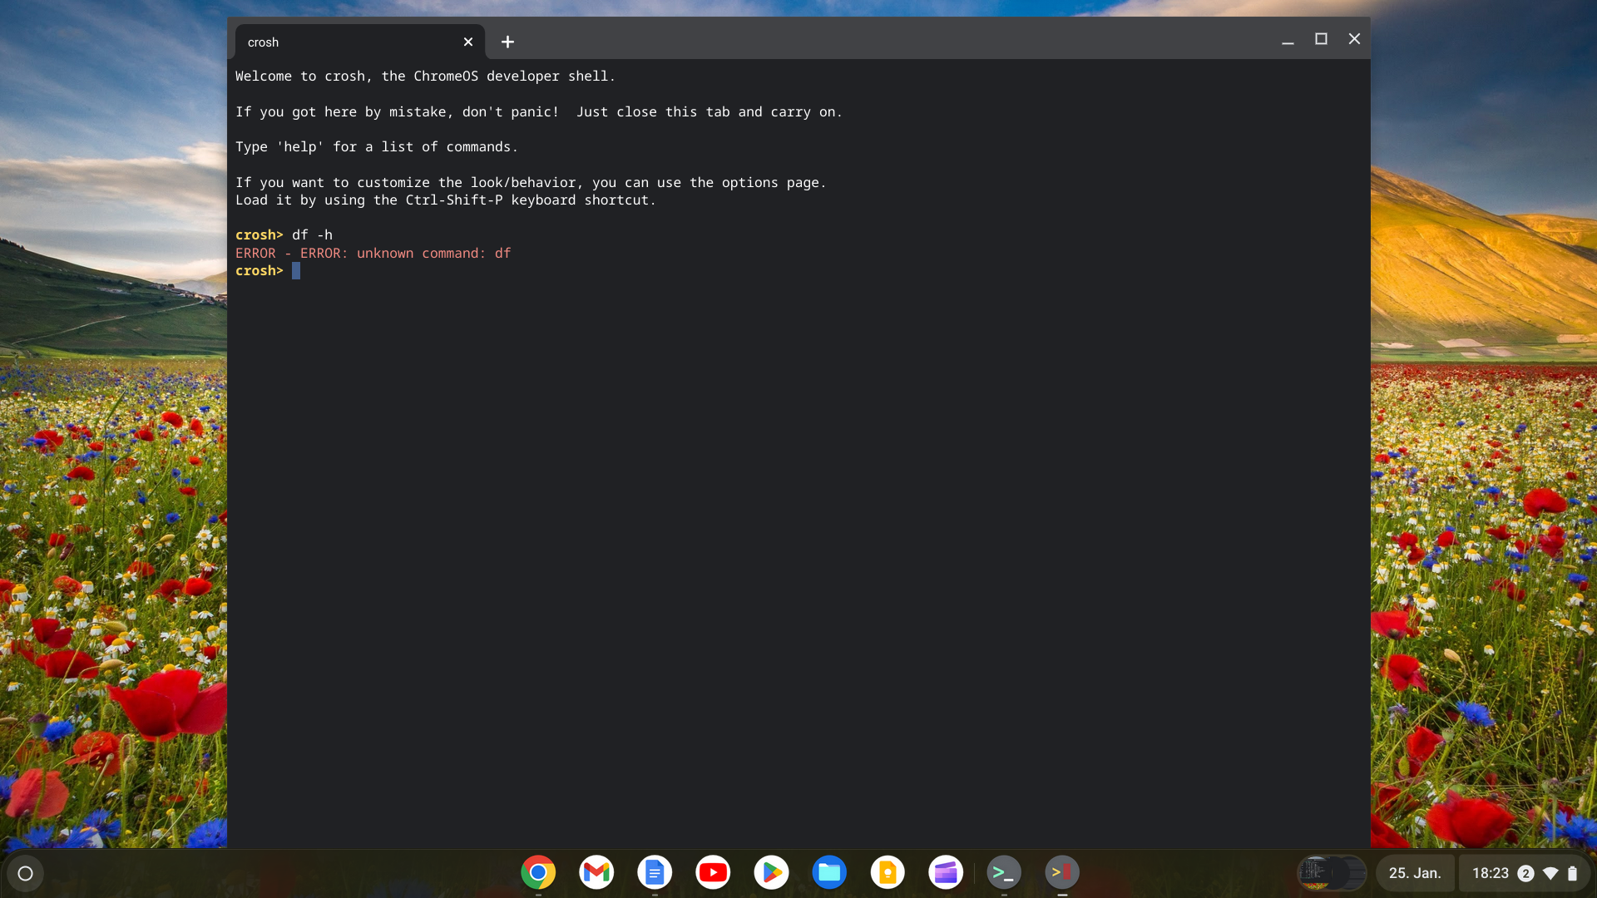Image resolution: width=1597 pixels, height=898 pixels.
Task: Click the notification count badge
Action: pos(1525,873)
